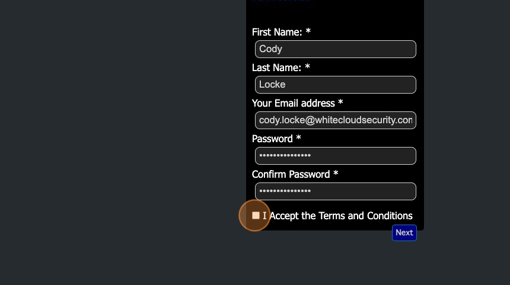Image resolution: width=510 pixels, height=285 pixels.
Task: Click the "Your Email address" label
Action: (x=293, y=103)
